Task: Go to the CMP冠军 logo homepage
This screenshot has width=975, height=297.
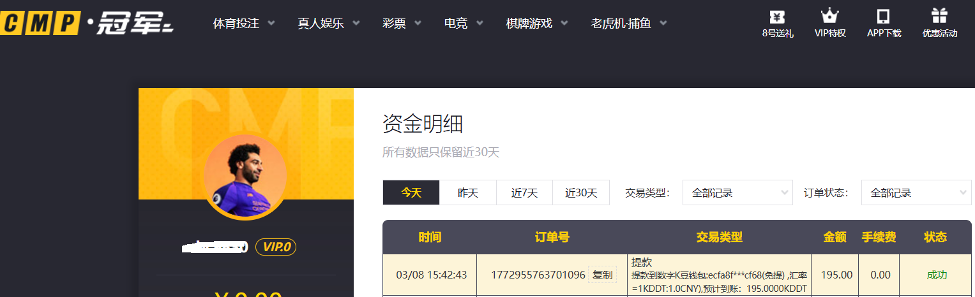Action: pos(87,23)
